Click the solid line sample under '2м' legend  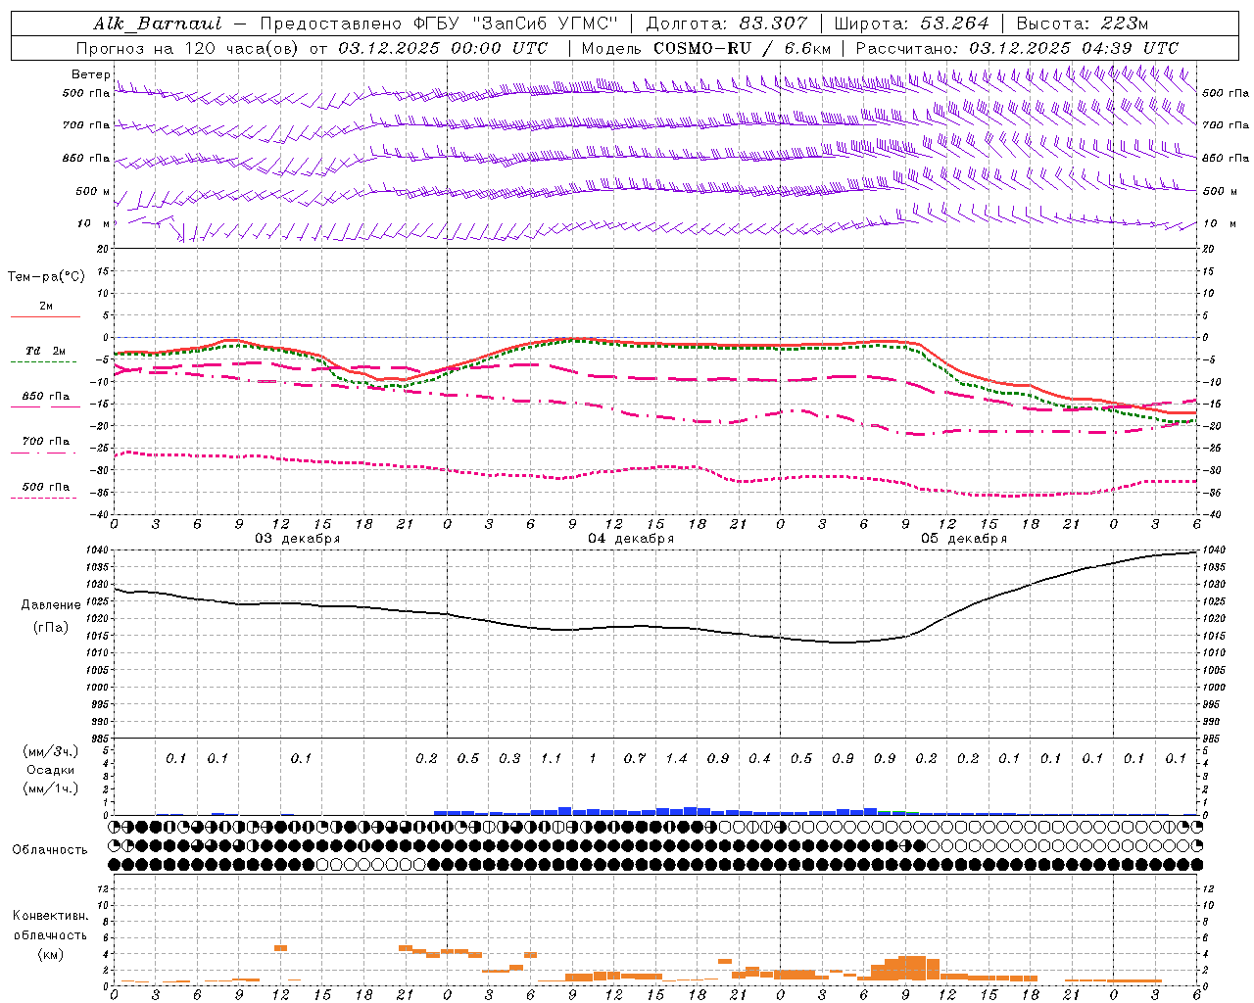(45, 317)
